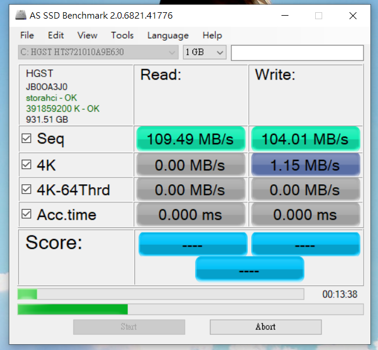This screenshot has width=378, height=350.
Task: Click the Score: label
Action: pos(54,242)
